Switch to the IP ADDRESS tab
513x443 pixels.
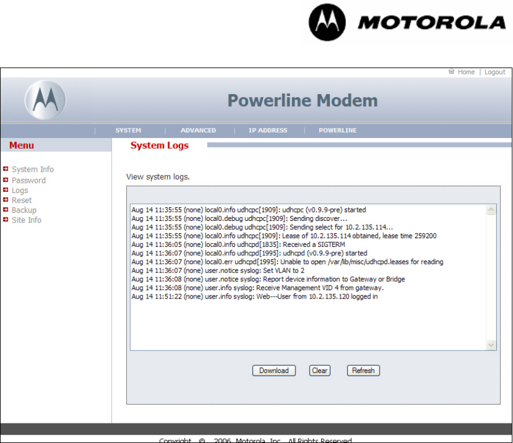[268, 130]
